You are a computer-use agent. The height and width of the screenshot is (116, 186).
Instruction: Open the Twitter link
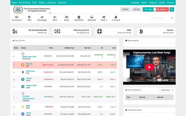144,3
